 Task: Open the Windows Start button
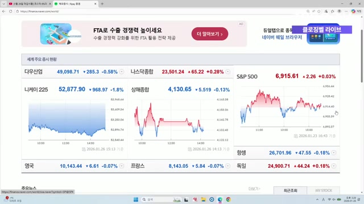136,199
